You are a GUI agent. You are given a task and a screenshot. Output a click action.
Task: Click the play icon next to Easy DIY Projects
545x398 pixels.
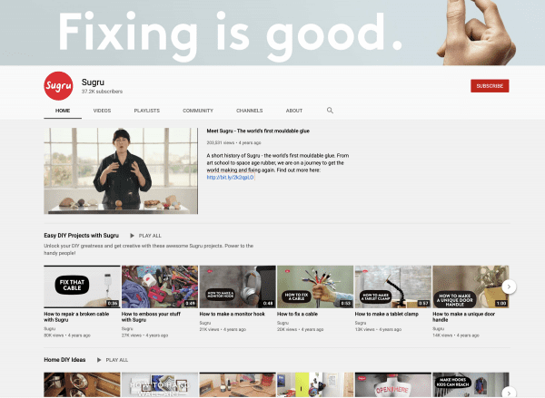pos(132,236)
